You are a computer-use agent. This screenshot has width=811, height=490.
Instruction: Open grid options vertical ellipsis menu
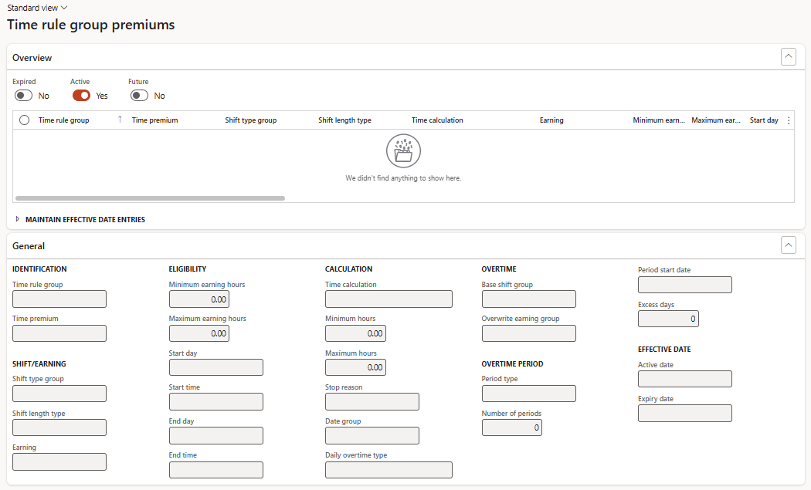point(789,120)
